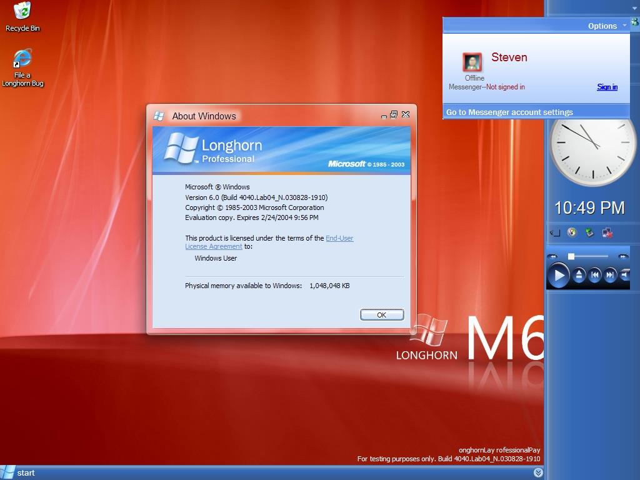Close the About Windows dialog
The height and width of the screenshot is (480, 640).
point(405,115)
